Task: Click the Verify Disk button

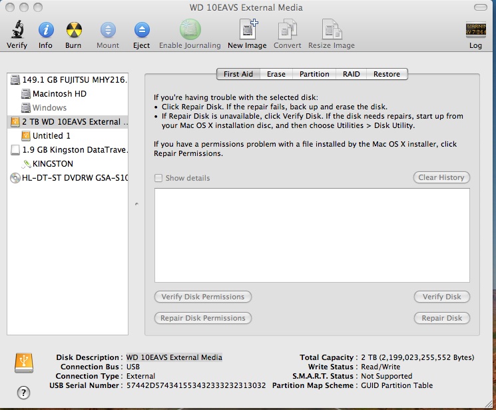Action: 441,297
